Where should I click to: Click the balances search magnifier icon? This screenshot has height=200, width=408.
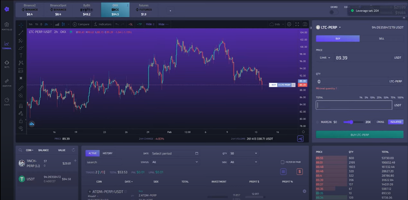click(20, 150)
